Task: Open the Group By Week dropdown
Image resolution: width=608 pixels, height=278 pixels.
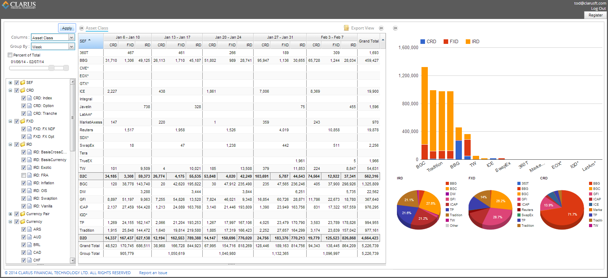Action: coord(71,47)
